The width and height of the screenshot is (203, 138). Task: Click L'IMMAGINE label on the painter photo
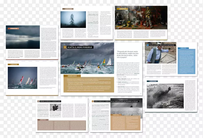(122, 9)
